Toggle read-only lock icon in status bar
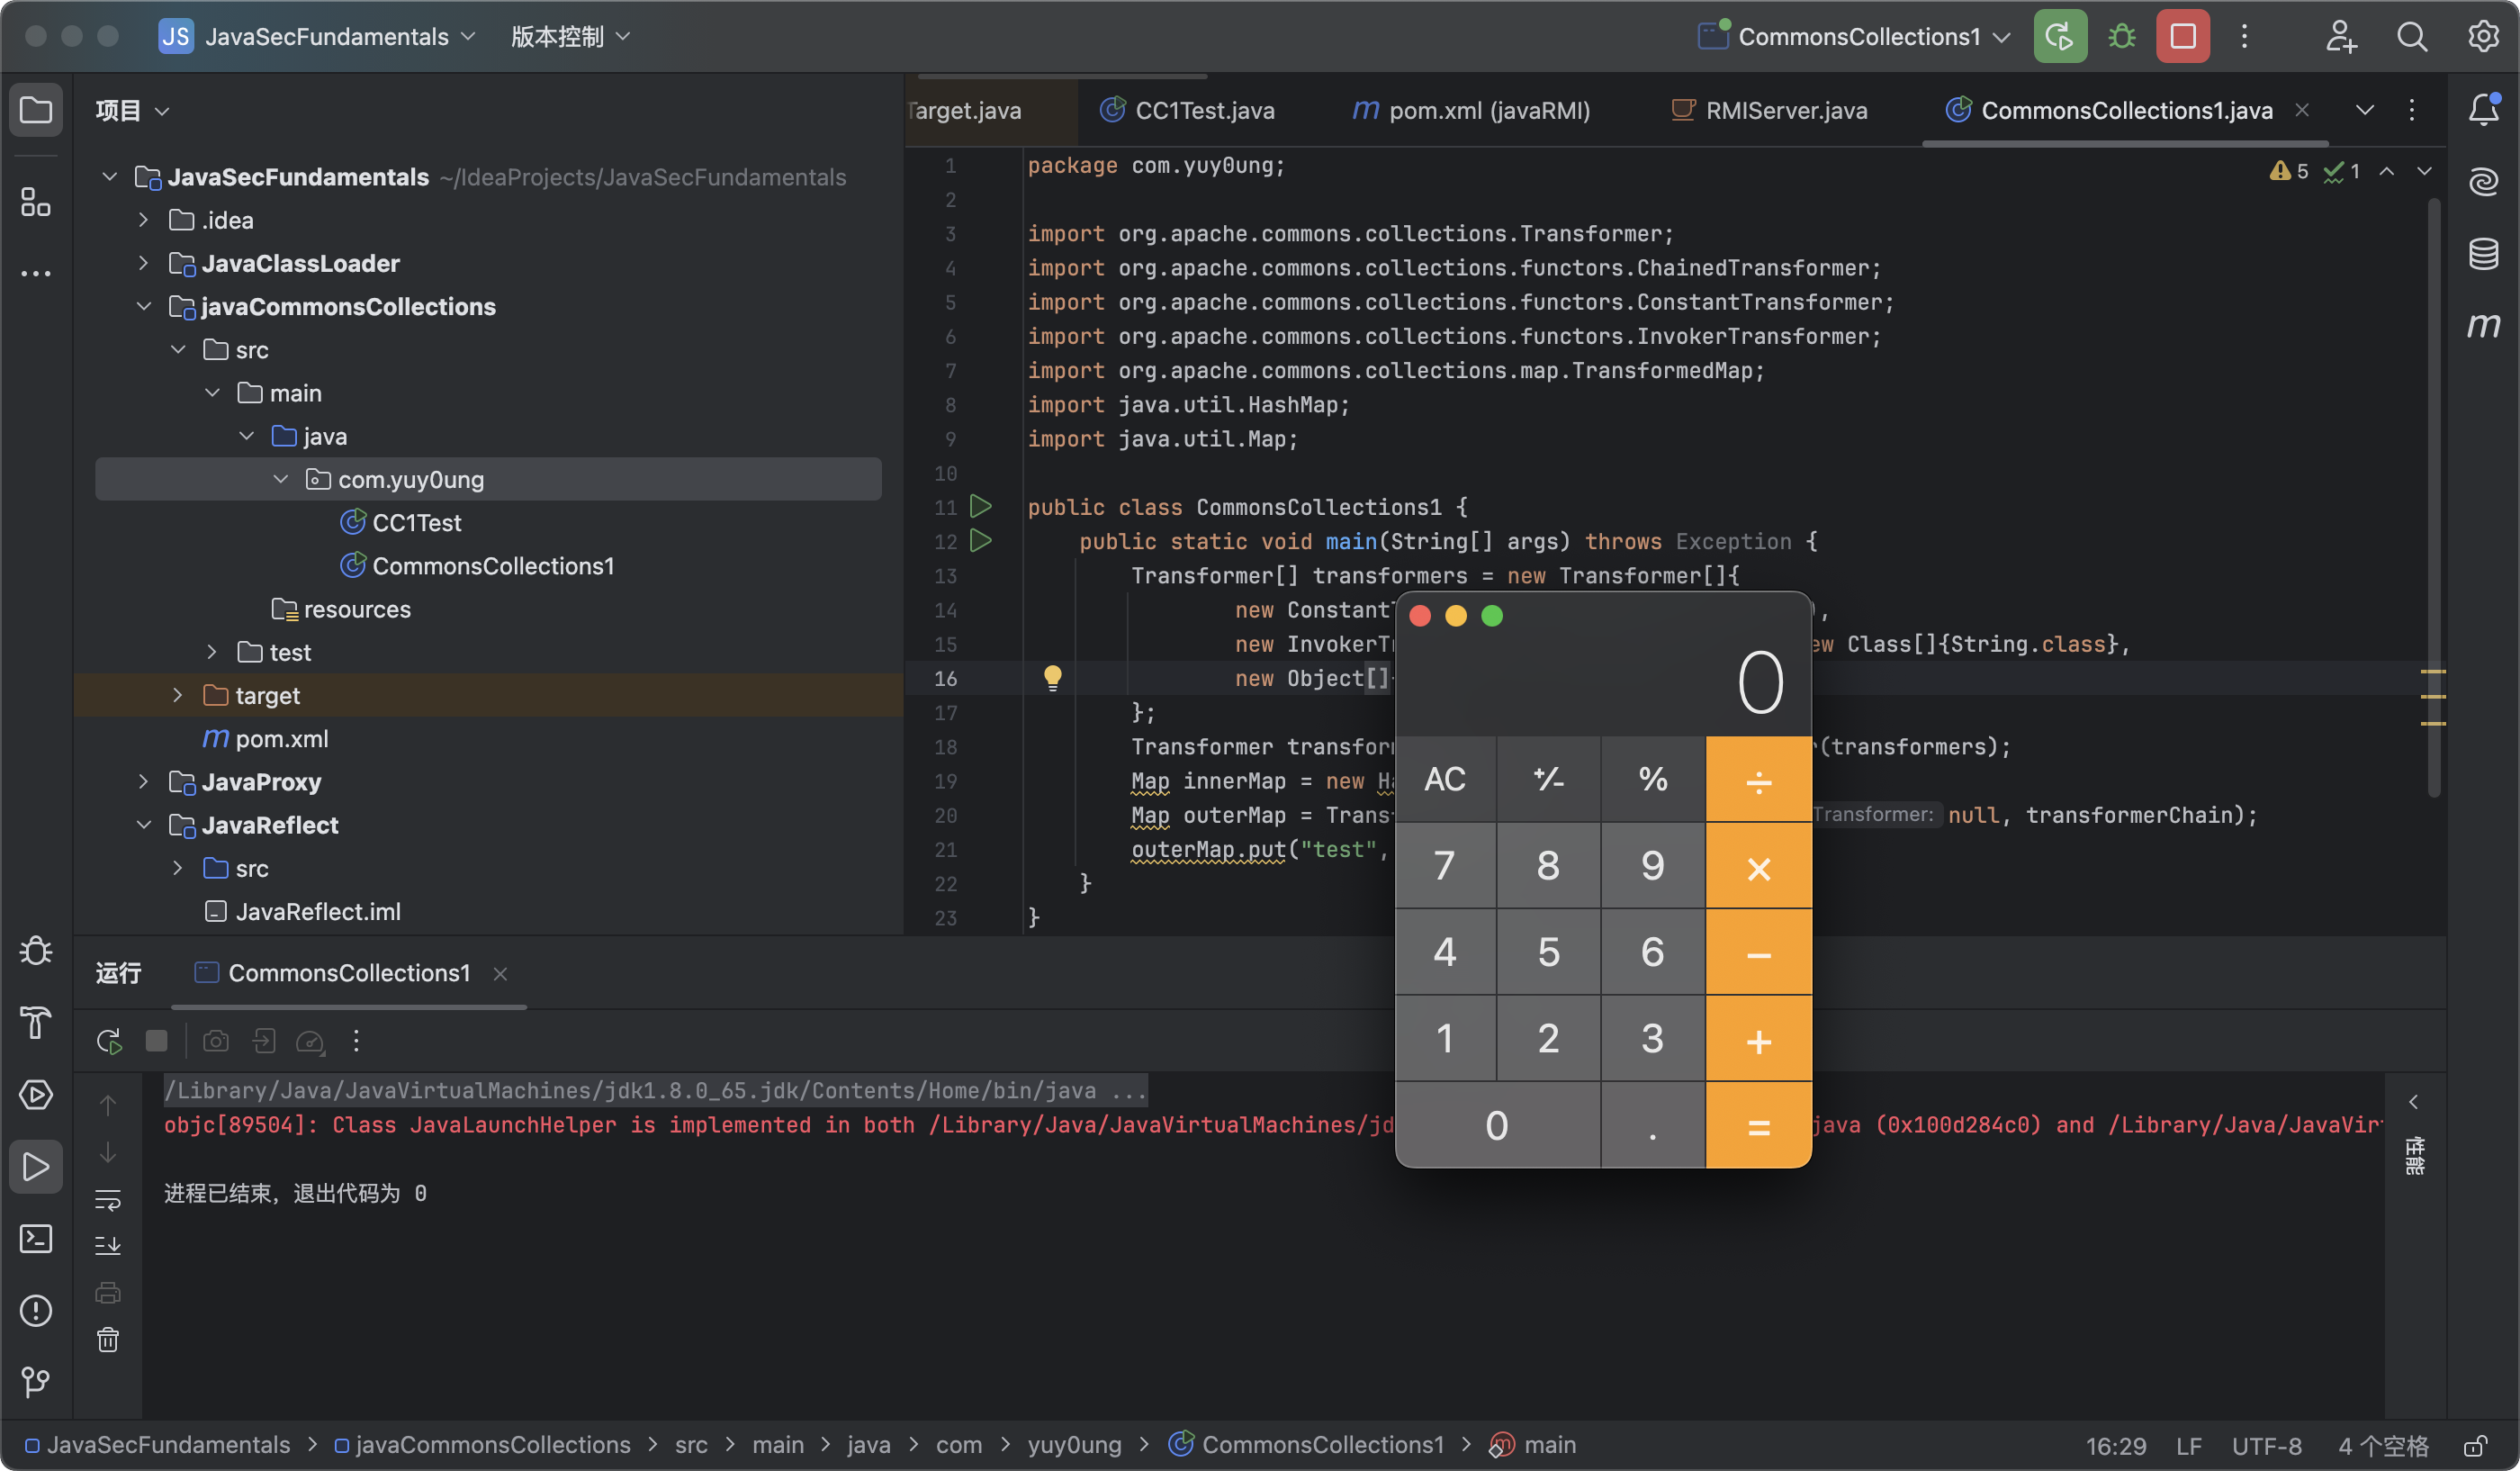 coord(2476,1446)
